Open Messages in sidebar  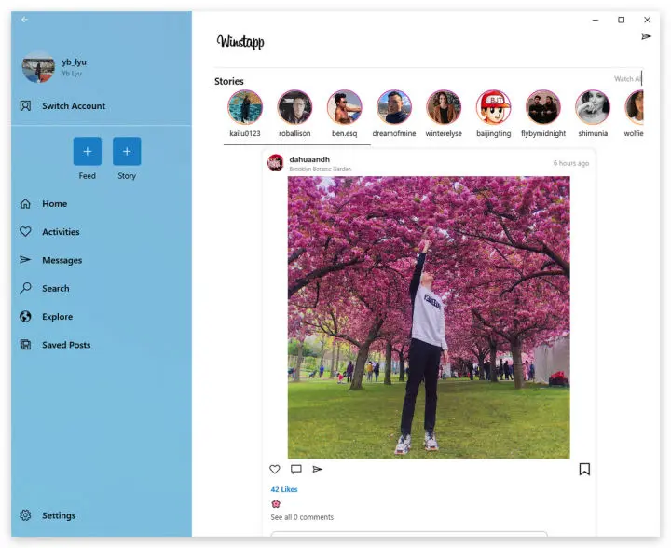click(x=101, y=260)
